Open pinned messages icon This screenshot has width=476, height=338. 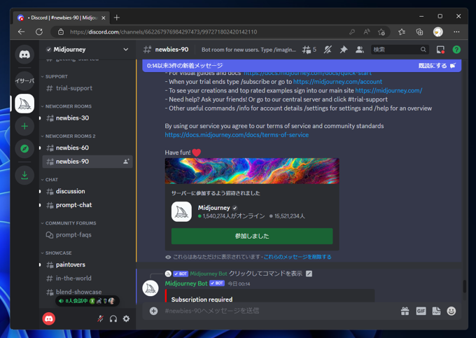click(x=344, y=50)
